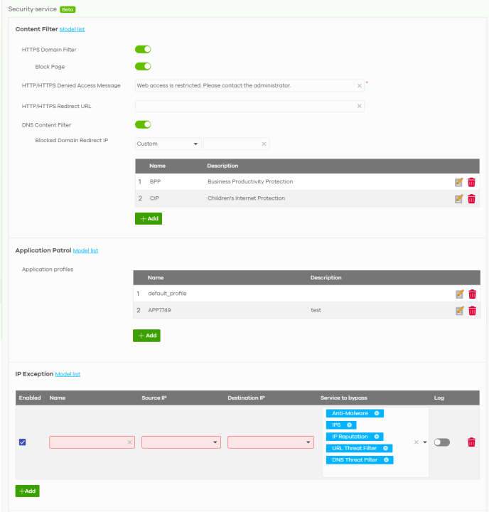Clear the HTTP/HTTPS Denied Access Message text
The image size is (489, 512).
click(x=359, y=85)
